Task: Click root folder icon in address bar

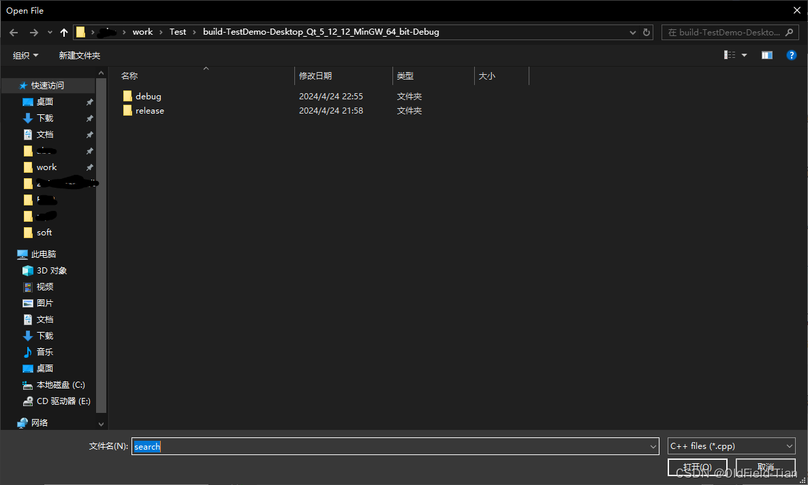Action: point(81,33)
